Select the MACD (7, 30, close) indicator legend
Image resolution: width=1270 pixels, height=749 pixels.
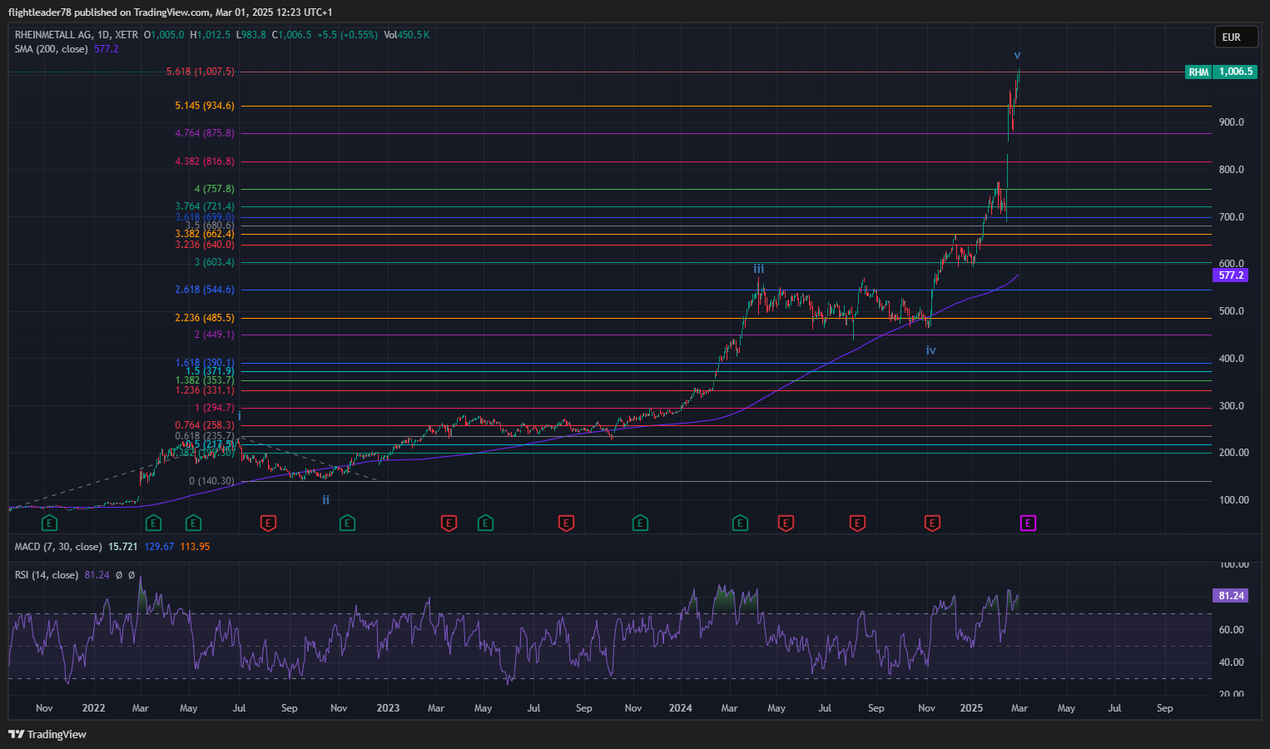pos(58,547)
